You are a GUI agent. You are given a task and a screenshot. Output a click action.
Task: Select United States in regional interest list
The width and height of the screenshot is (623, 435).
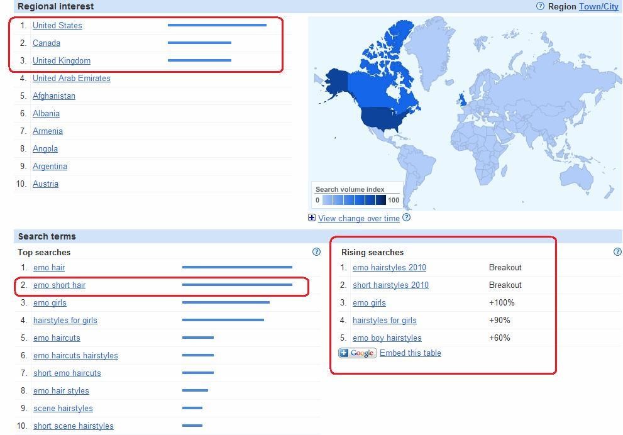pyautogui.click(x=57, y=26)
